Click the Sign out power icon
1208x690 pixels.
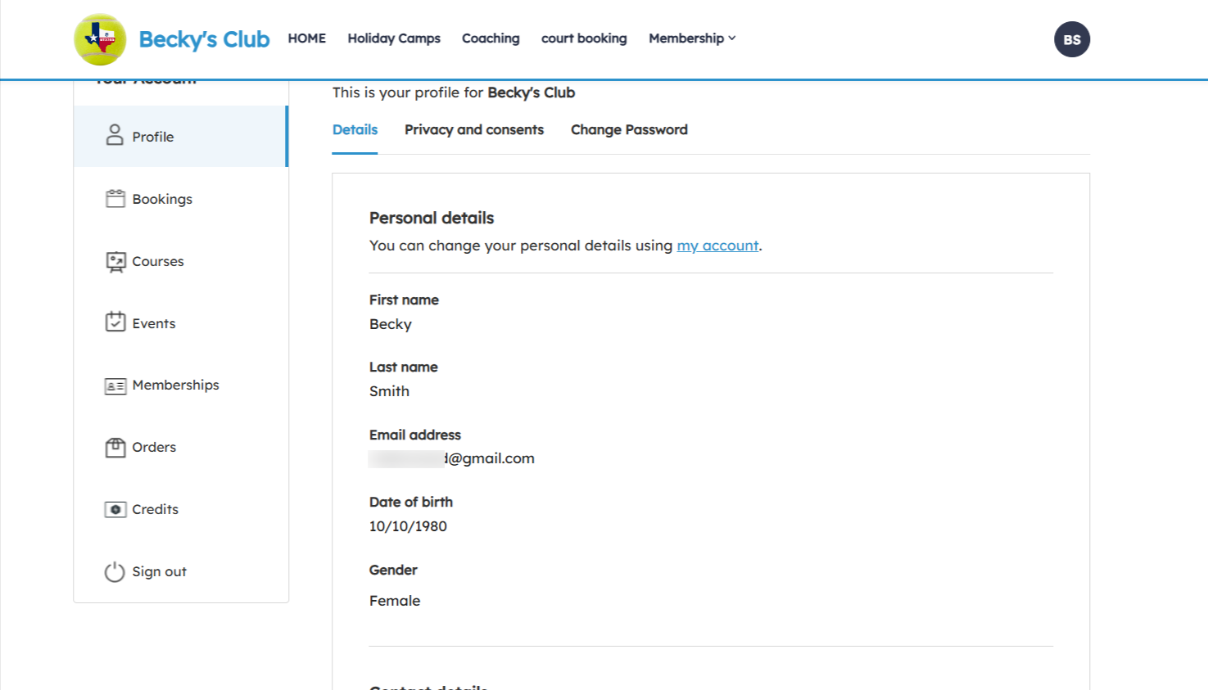coord(115,571)
